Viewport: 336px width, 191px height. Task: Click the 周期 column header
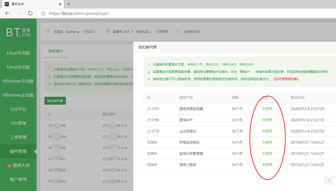point(235,98)
